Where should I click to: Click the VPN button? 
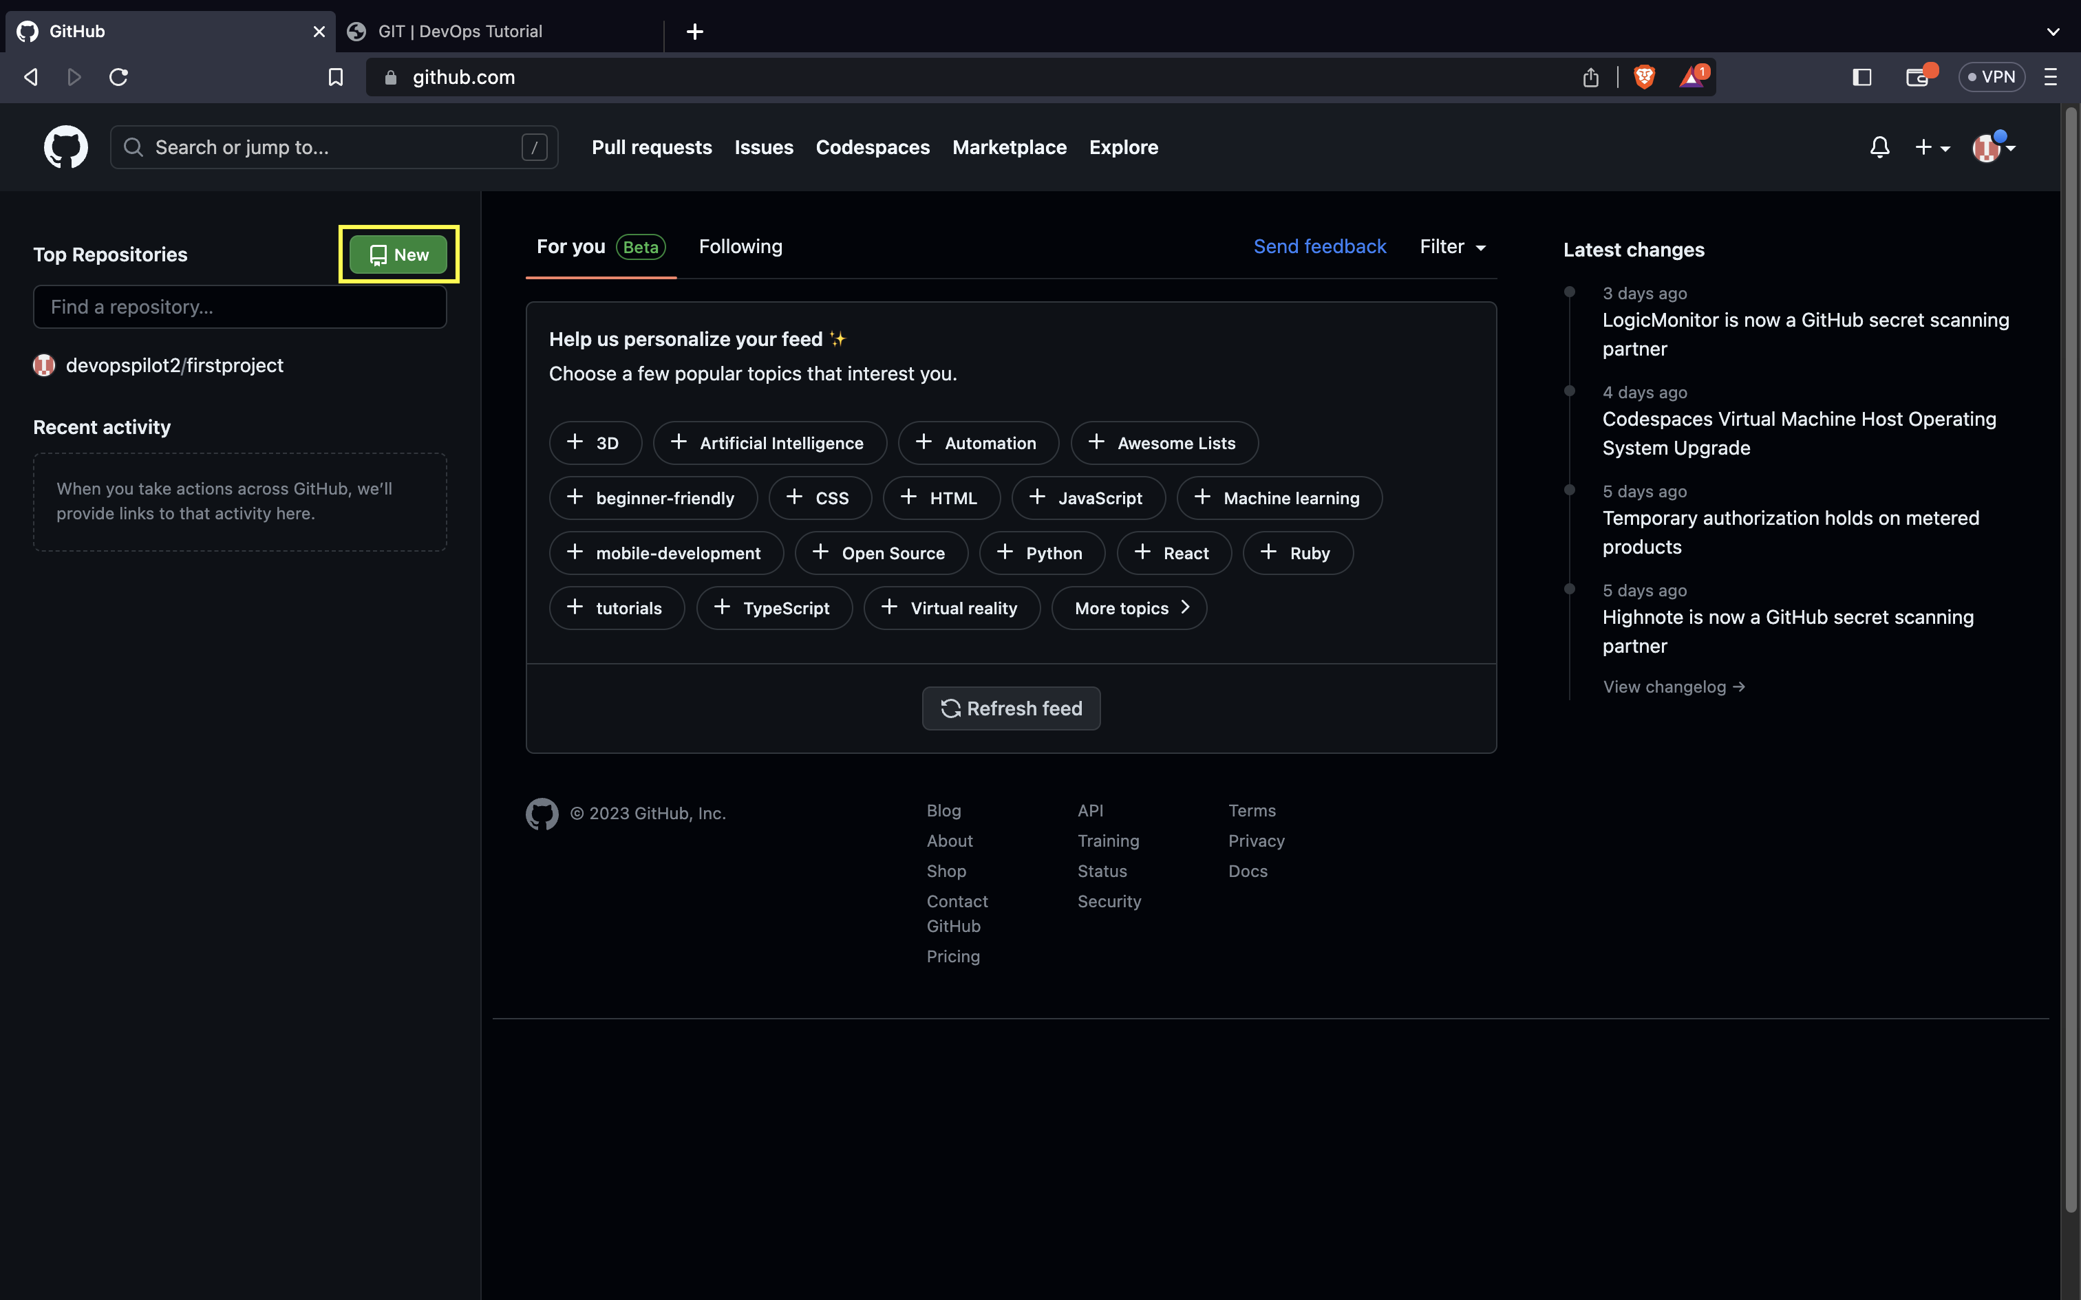(1992, 77)
